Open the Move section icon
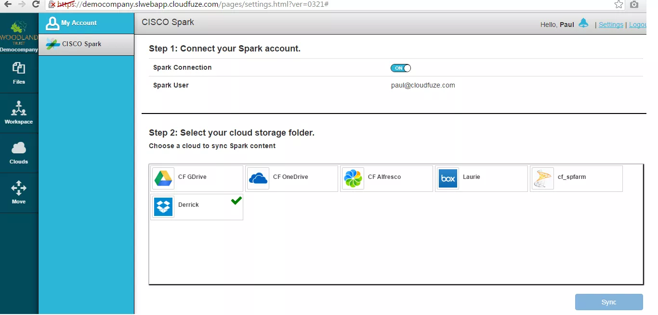This screenshot has height=315, width=658. tap(19, 188)
